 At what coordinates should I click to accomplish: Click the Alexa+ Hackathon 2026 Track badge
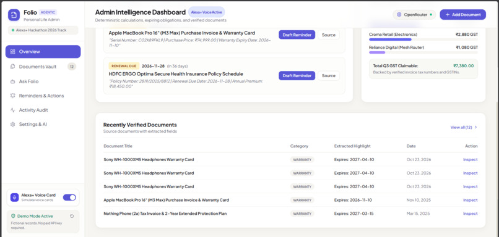tap(43, 30)
